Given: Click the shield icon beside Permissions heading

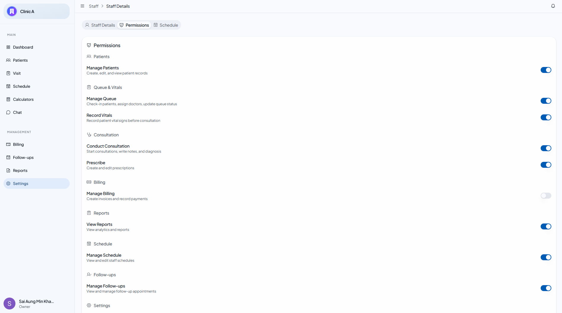Looking at the screenshot, I should (89, 45).
